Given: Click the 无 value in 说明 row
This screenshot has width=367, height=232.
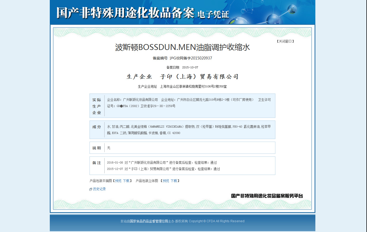Looking at the screenshot, I should pyautogui.click(x=109, y=148).
